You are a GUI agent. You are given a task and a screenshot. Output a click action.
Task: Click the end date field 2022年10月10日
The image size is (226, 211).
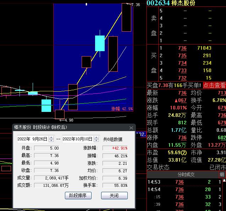click(77, 139)
